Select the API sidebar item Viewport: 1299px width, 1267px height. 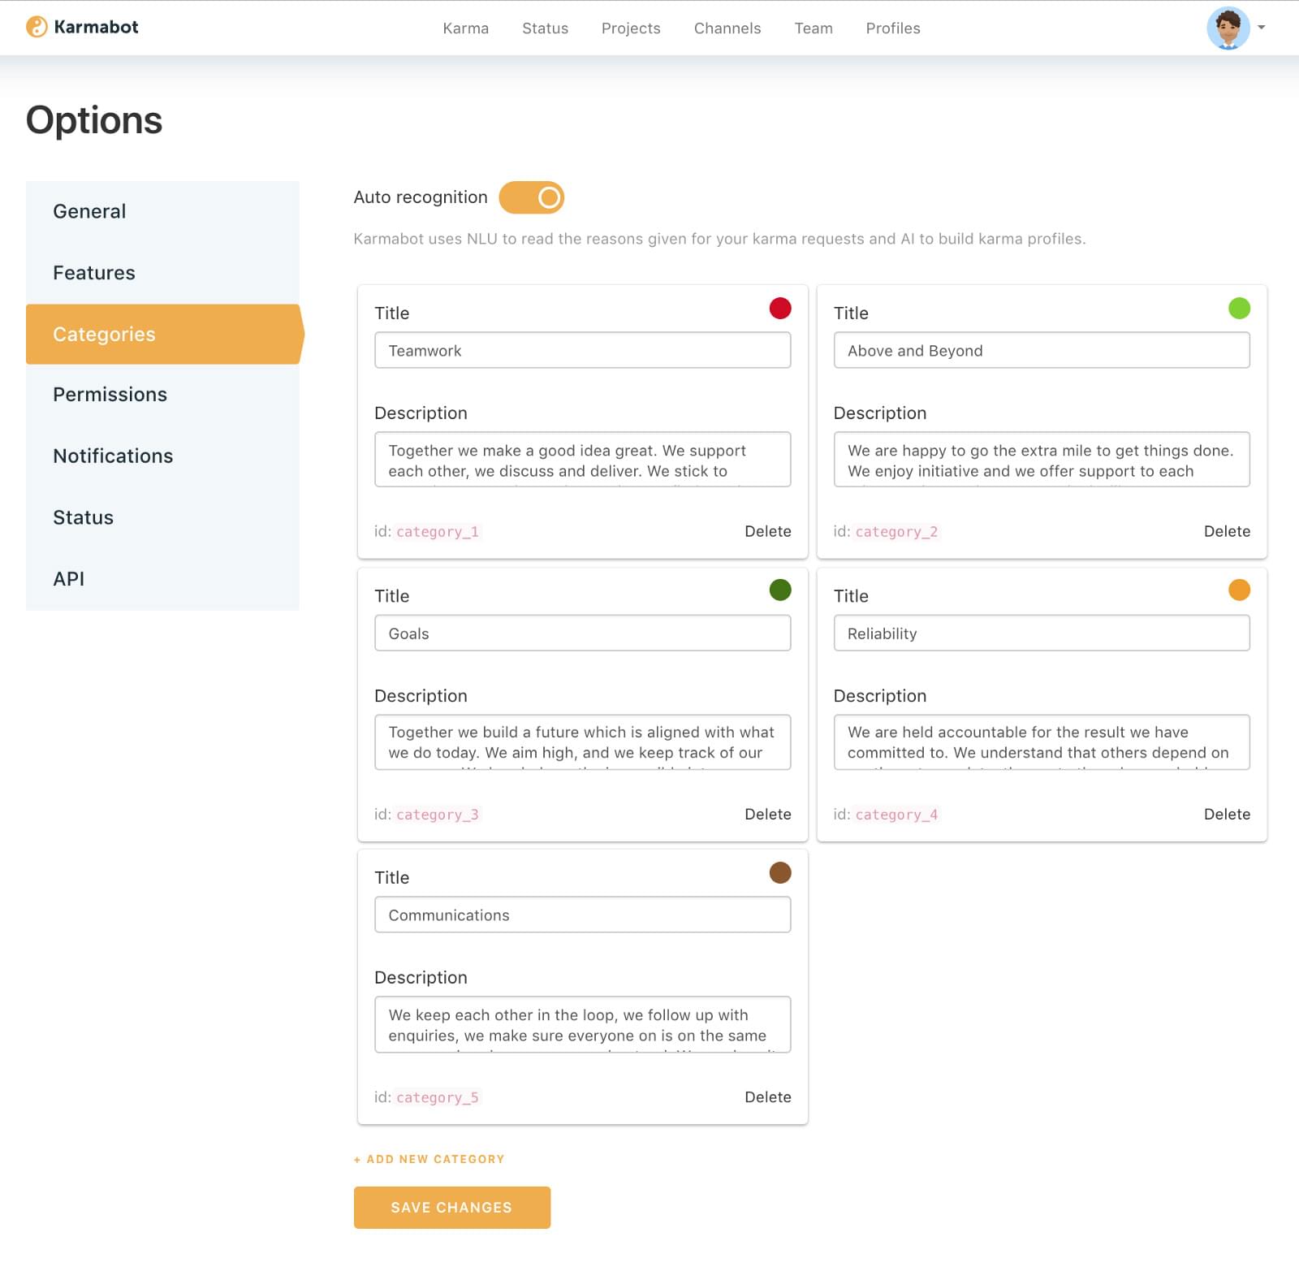(70, 578)
